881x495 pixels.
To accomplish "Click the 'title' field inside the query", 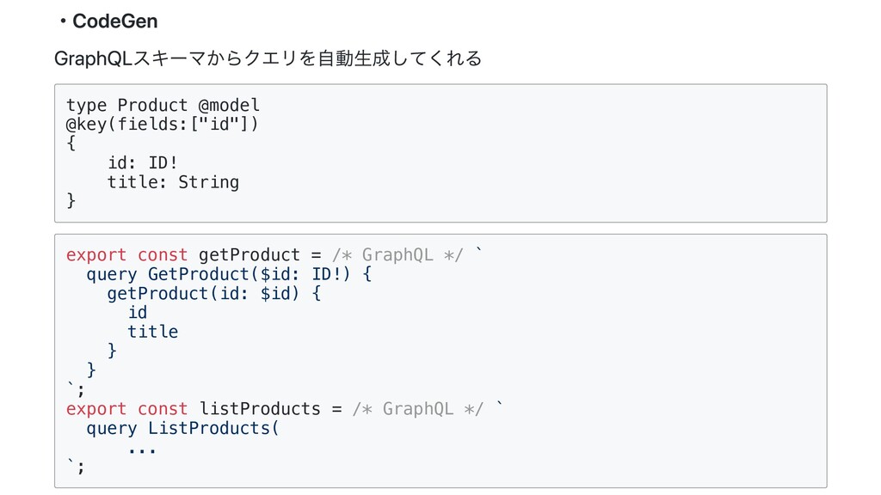I will (153, 332).
